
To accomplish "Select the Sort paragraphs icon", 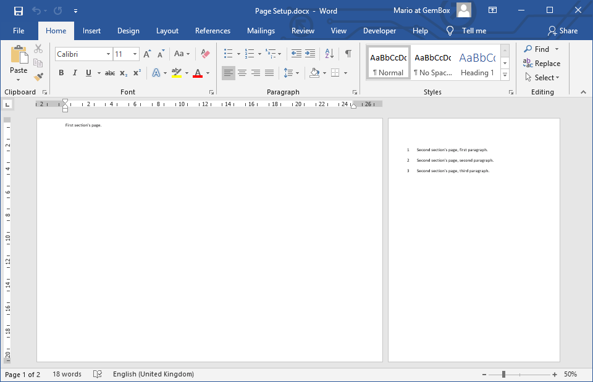I will [x=329, y=54].
